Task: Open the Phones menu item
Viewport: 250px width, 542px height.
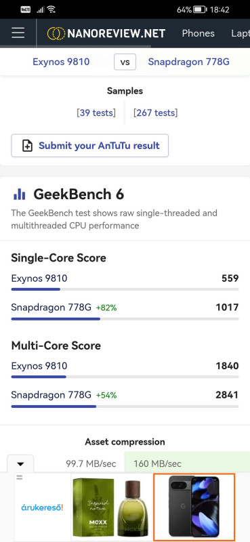Action: pos(198,33)
